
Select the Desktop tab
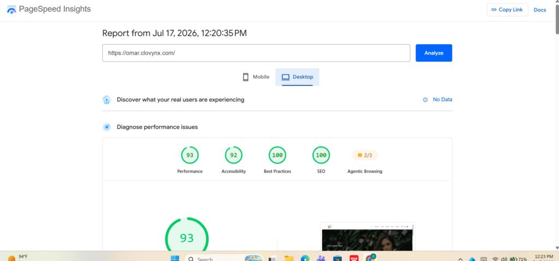coord(297,77)
